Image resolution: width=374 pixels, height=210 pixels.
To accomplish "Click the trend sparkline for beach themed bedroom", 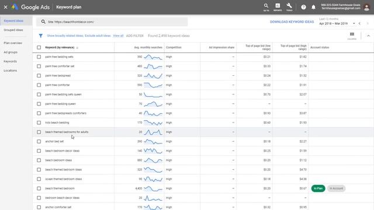I will tap(153, 188).
